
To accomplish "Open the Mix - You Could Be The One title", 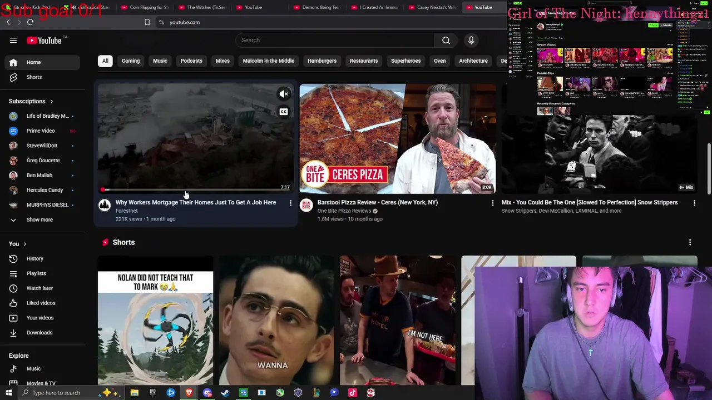I will [x=590, y=202].
